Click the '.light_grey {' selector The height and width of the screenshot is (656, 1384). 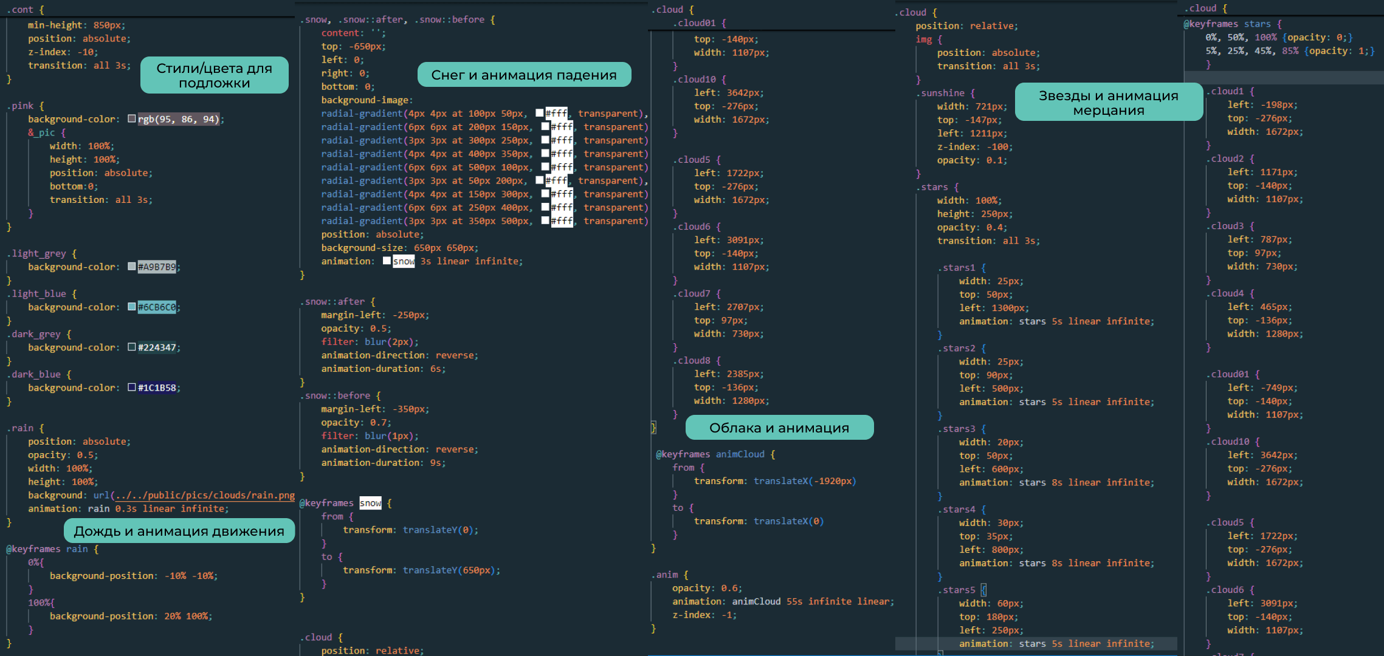(x=41, y=253)
